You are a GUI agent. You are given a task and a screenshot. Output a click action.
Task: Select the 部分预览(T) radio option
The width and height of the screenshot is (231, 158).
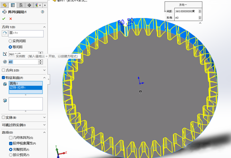coord(10,155)
